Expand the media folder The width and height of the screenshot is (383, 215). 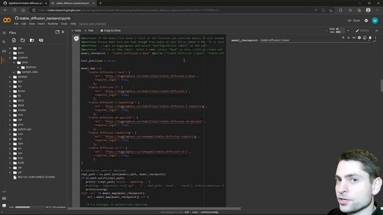pyautogui.click(x=10, y=110)
